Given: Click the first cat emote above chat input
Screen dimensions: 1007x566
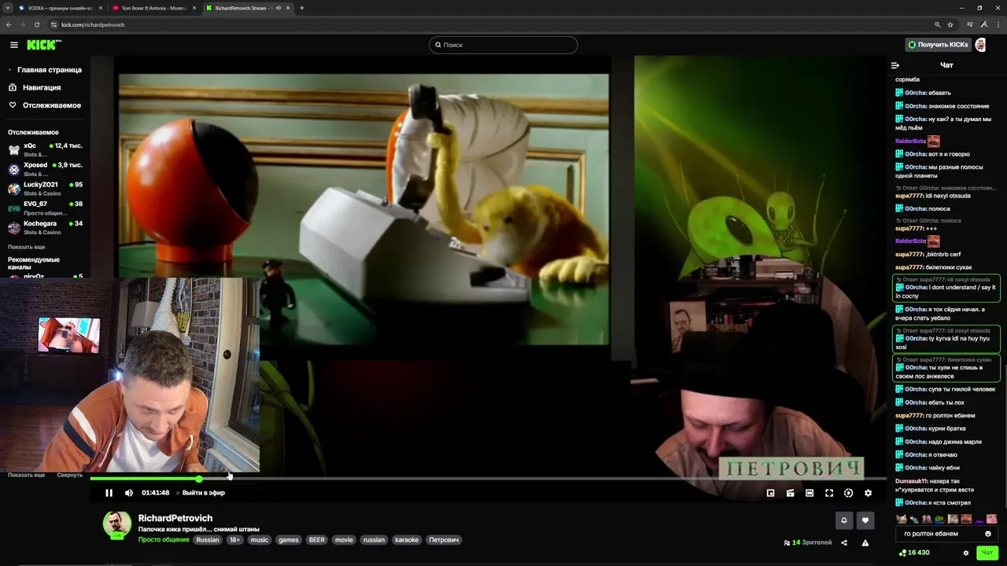Looking at the screenshot, I should pyautogui.click(x=902, y=519).
